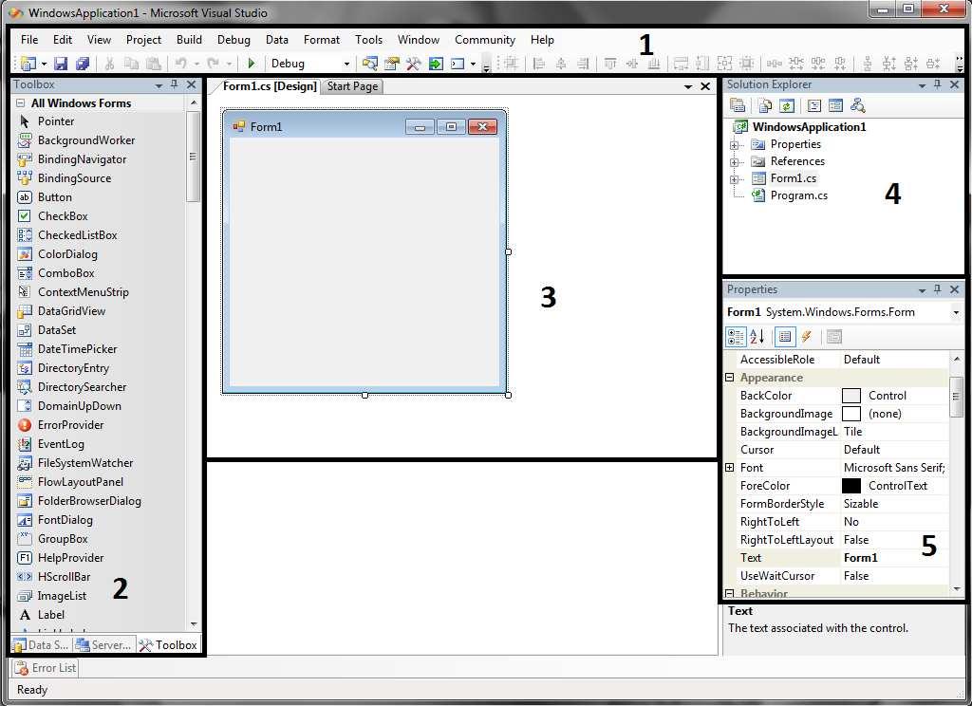Viewport: 972px width, 706px height.
Task: Switch to the Start Page tab
Action: click(x=352, y=86)
